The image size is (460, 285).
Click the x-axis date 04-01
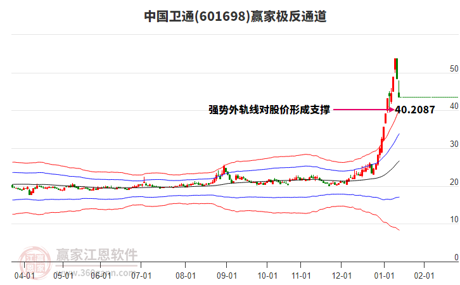click(25, 275)
